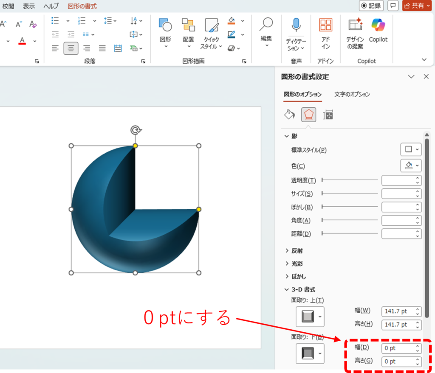Click the 共有 share button

[417, 6]
